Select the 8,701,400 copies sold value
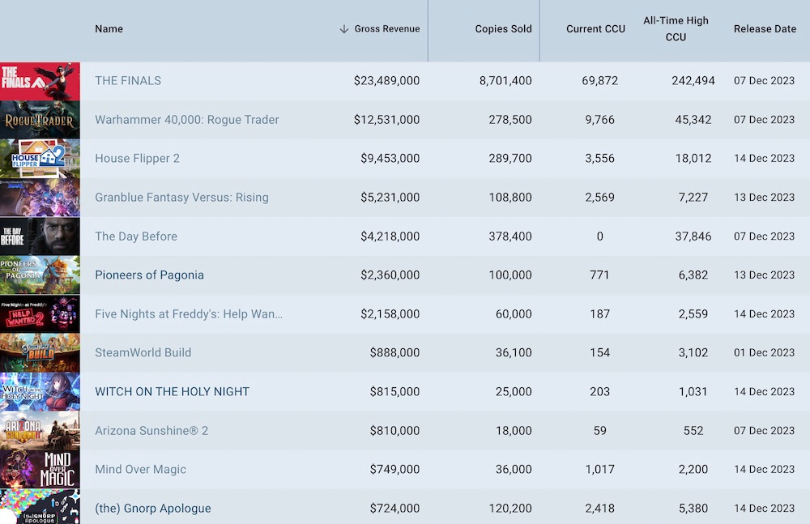810x524 pixels. pyautogui.click(x=505, y=81)
